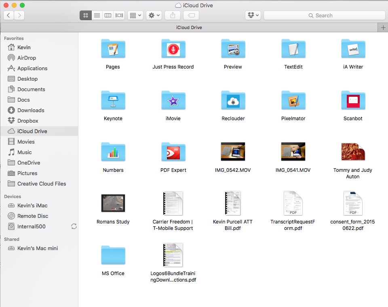Switch to column view
Screen dimensions: 388x307
(108, 15)
